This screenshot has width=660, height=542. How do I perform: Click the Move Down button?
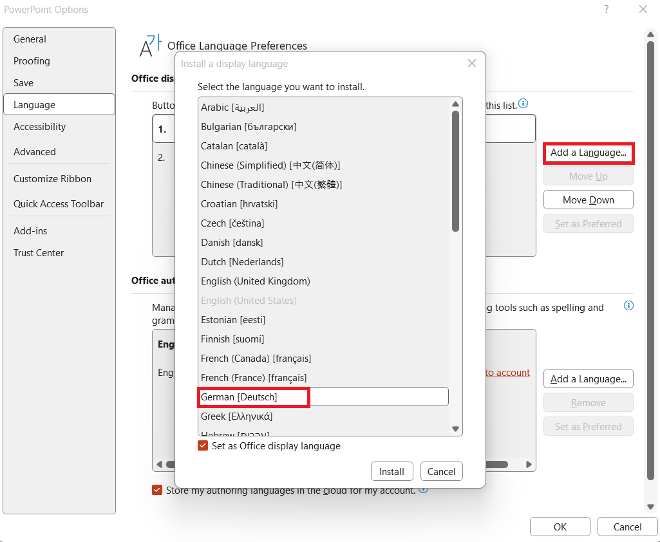click(589, 200)
